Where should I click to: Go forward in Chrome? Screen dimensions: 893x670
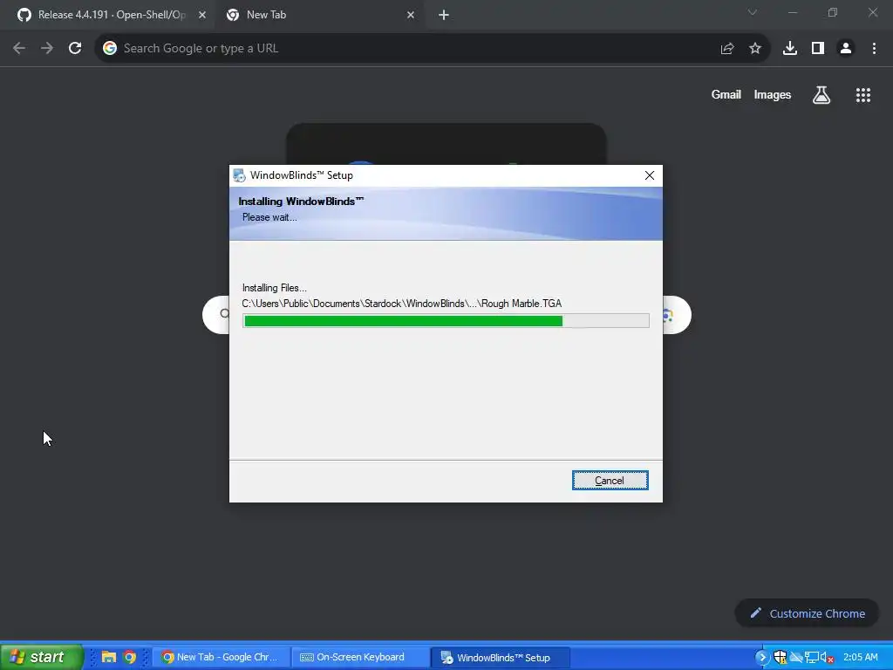point(47,49)
